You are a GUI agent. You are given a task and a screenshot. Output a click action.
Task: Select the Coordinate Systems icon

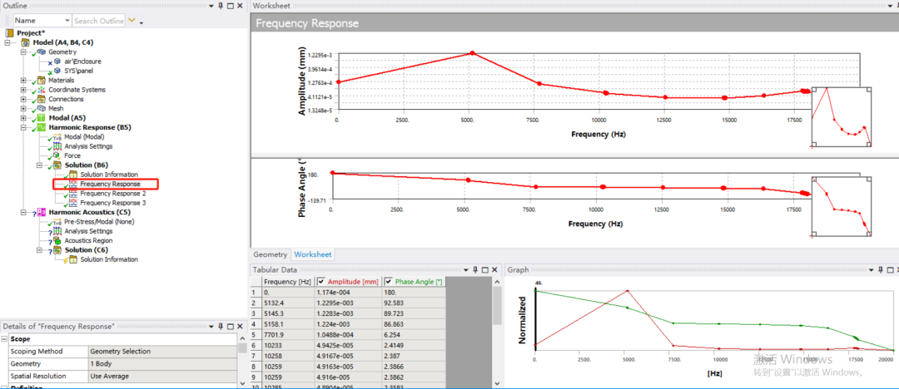(42, 90)
